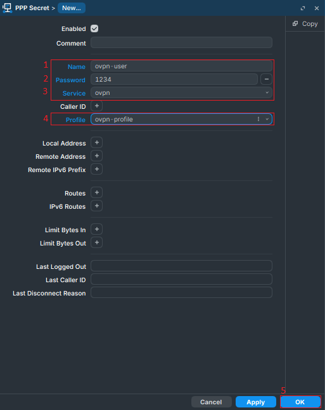This screenshot has width=325, height=410.
Task: Click into the Comment field
Action: [181, 42]
